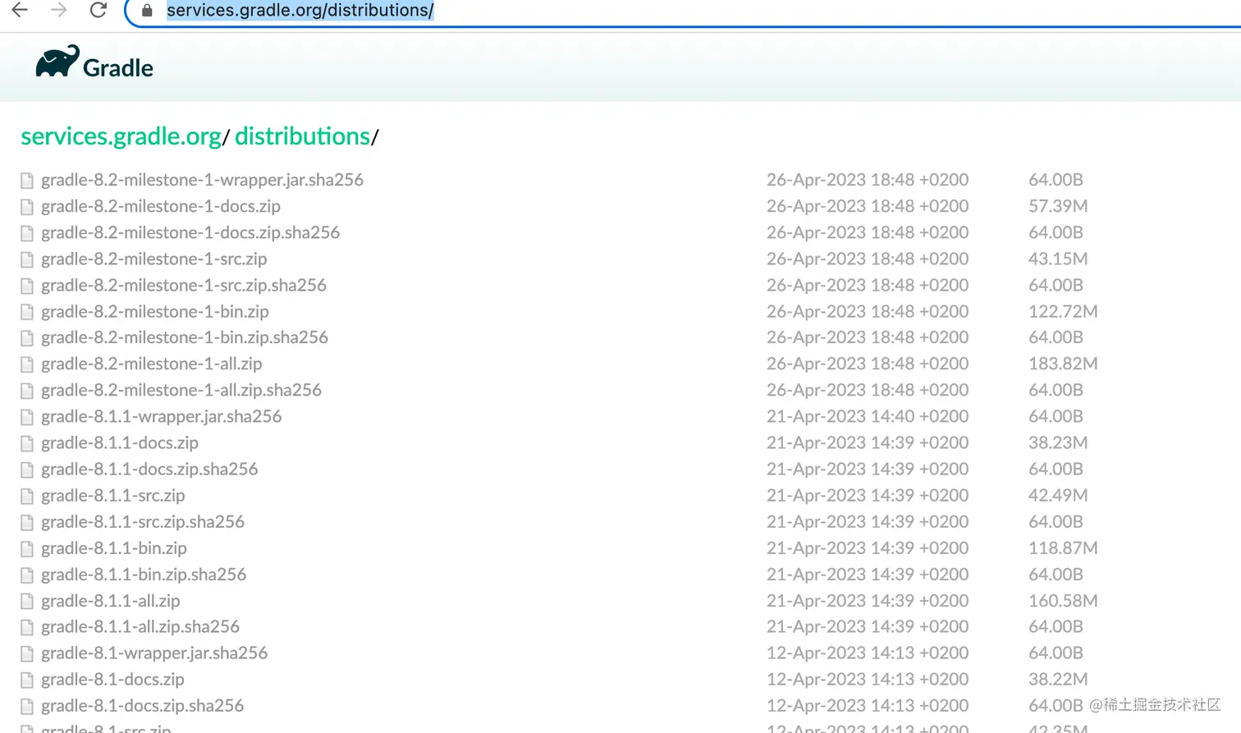Click file icon beside gradle-8.1.1-src.zip

click(x=27, y=496)
